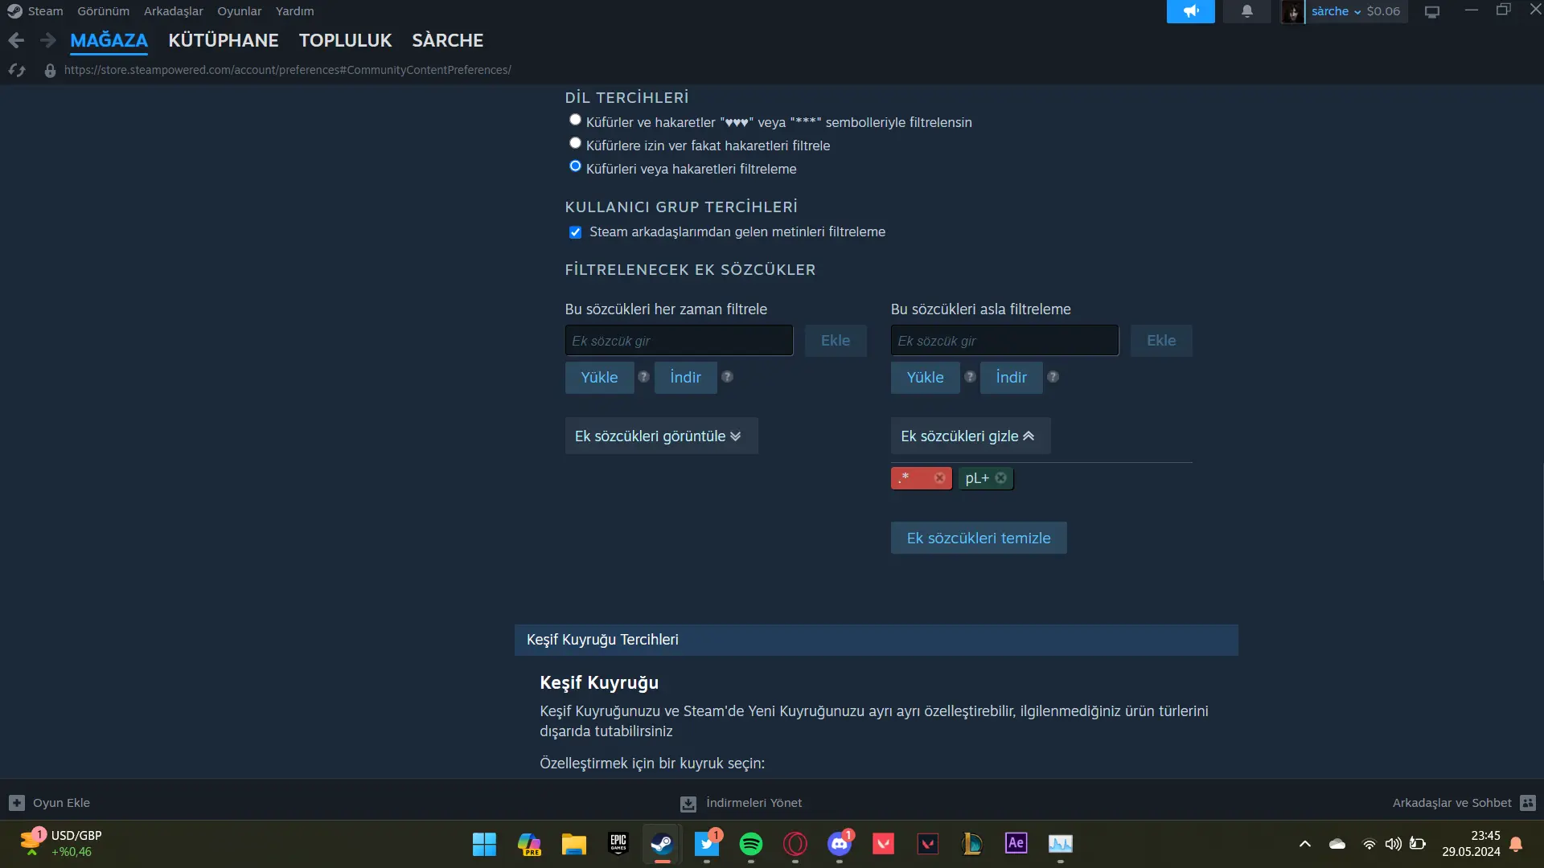1544x868 pixels.
Task: Open File Explorer from taskbar
Action: [x=573, y=844]
